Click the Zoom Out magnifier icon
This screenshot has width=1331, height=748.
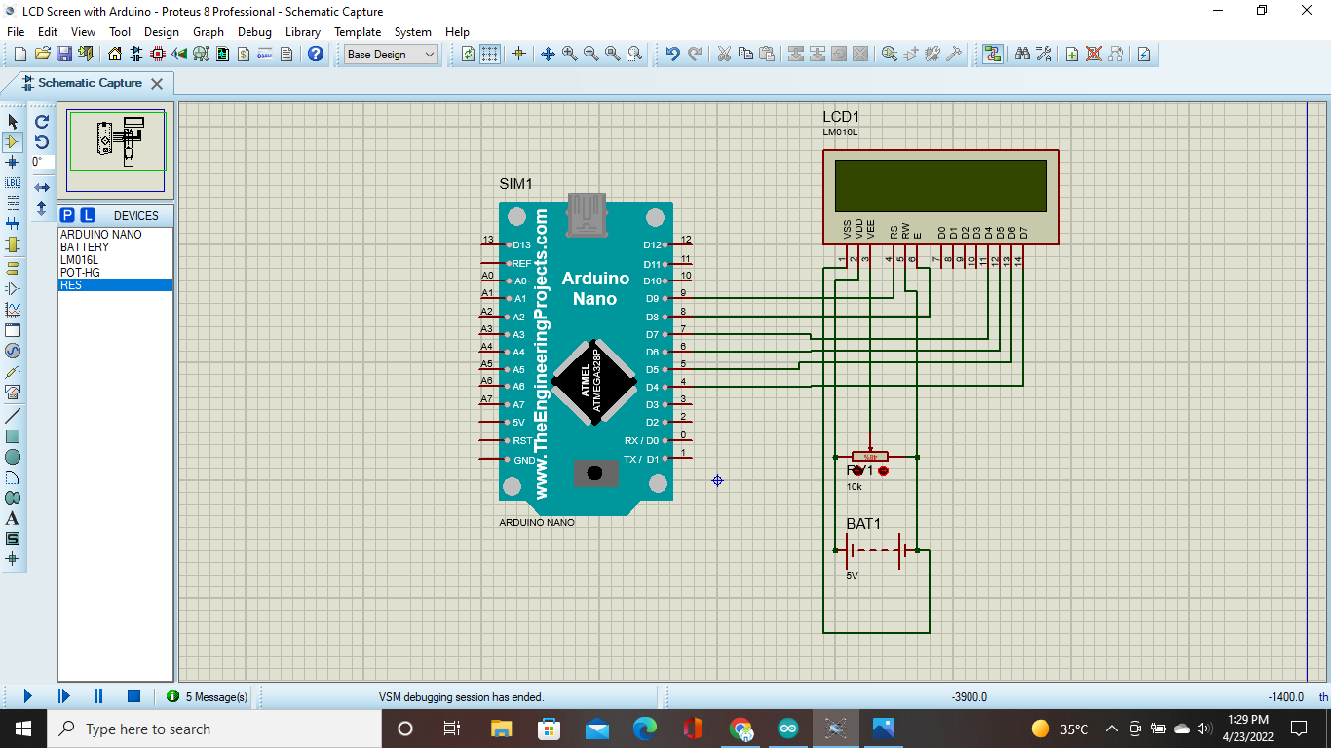(591, 55)
